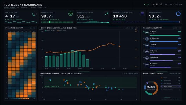Image resolution: width=186 pixels, height=105 pixels.
Task: Toggle the Order Volume legend in hourly chart
Action: click(x=50, y=31)
